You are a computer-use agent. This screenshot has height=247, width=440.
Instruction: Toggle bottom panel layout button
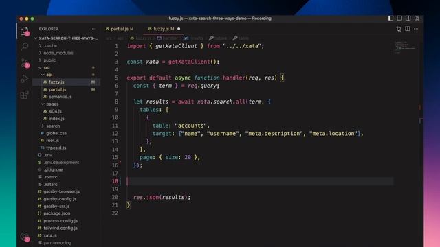[399, 19]
